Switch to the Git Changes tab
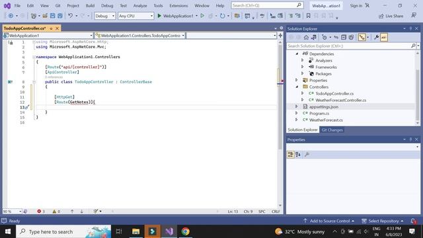 tap(332, 130)
